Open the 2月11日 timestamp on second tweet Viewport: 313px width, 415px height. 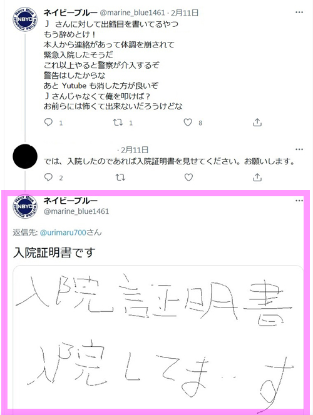click(135, 150)
